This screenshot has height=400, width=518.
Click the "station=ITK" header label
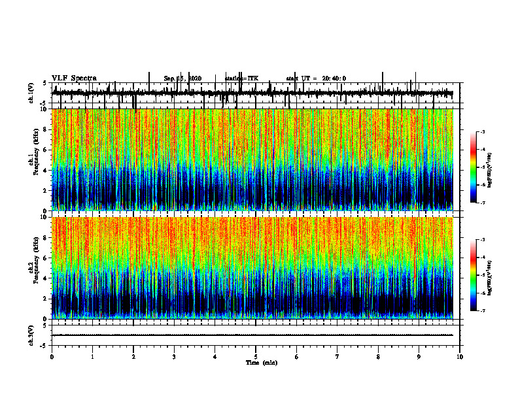[241, 78]
